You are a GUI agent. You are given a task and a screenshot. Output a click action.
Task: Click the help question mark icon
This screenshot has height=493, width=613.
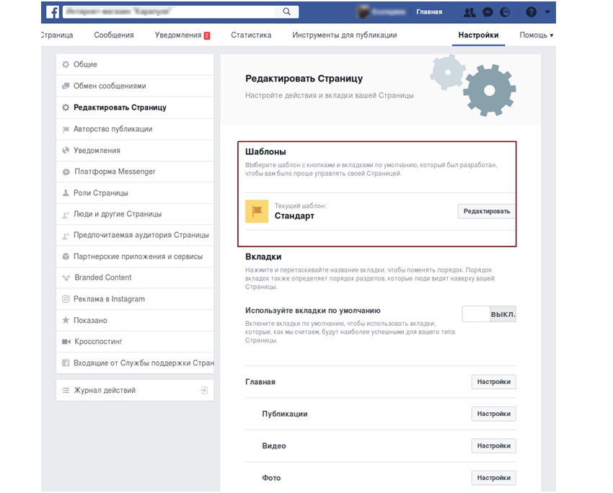(x=532, y=12)
